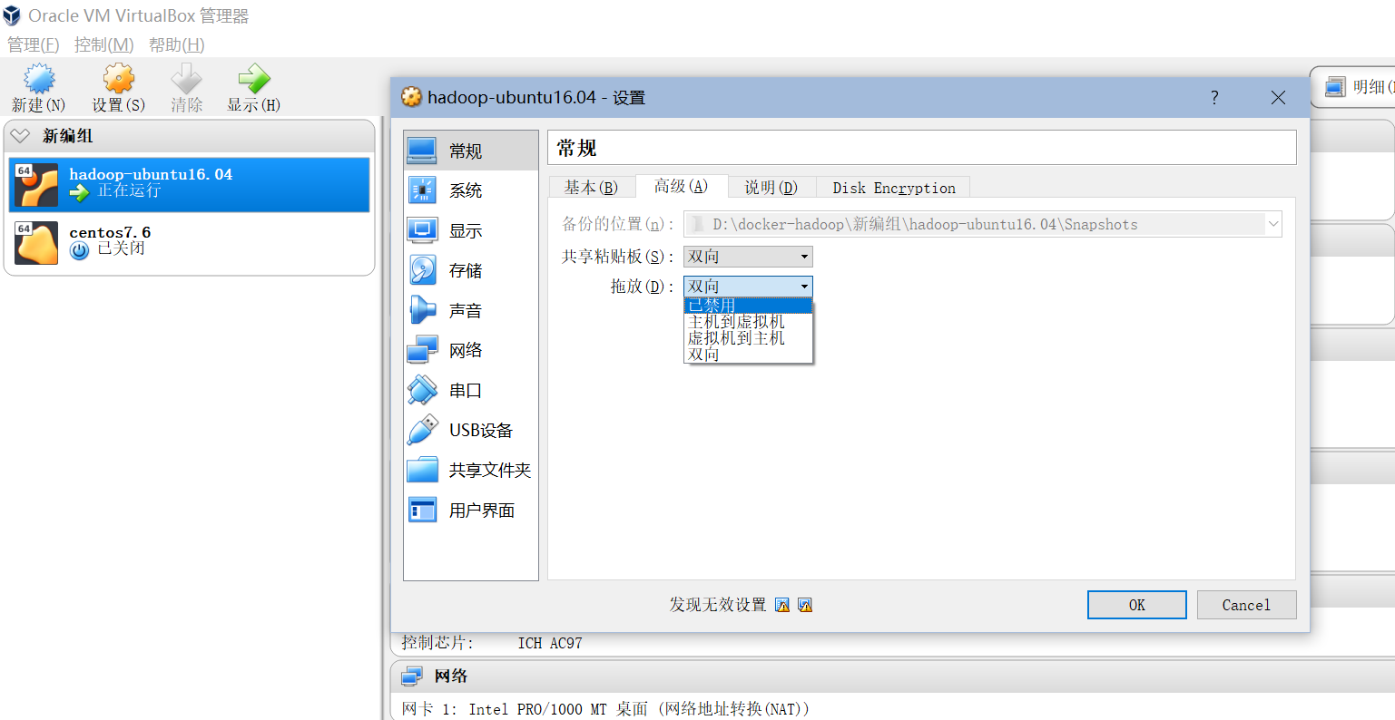The height and width of the screenshot is (720, 1395).
Task: Open USB设备 settings category
Action: [471, 430]
